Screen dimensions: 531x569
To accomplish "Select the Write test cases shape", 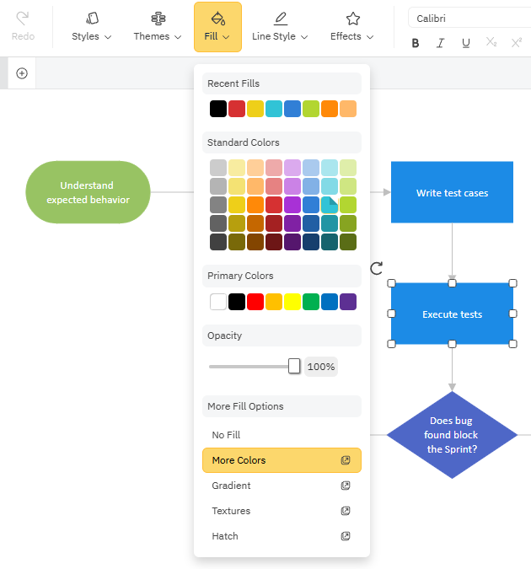I will pyautogui.click(x=452, y=193).
